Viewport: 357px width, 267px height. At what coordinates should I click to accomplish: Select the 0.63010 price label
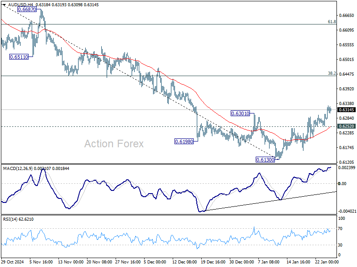(240, 113)
